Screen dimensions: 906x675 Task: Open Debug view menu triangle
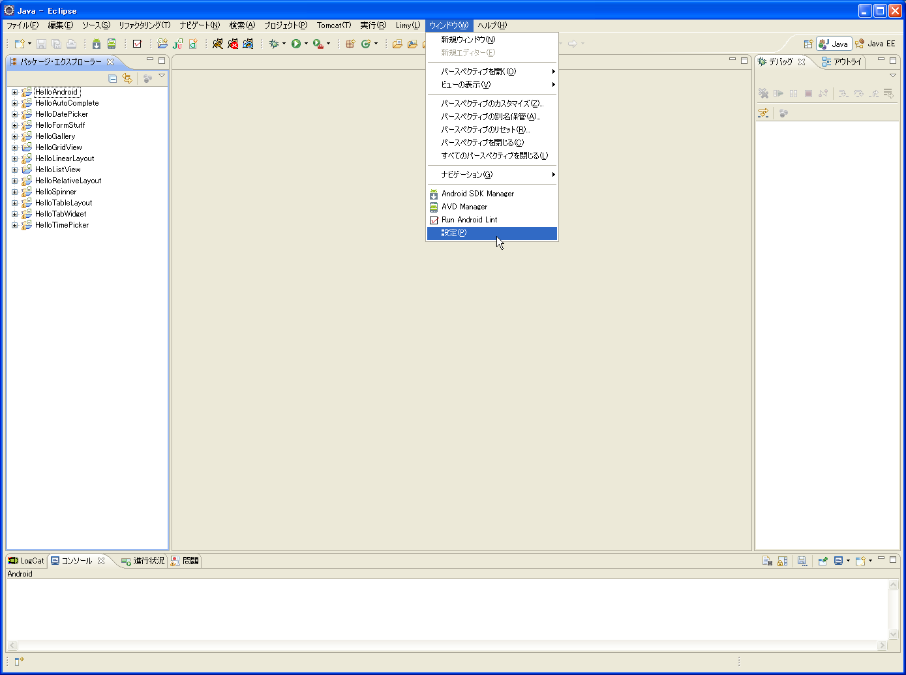893,76
